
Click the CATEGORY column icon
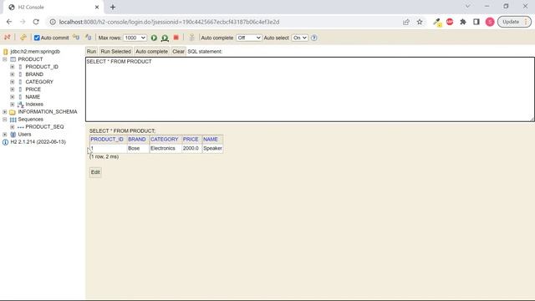tap(20, 82)
